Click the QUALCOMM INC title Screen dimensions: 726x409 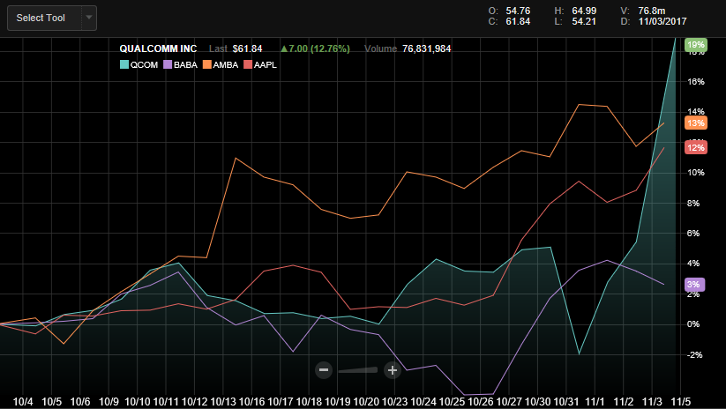click(x=159, y=48)
